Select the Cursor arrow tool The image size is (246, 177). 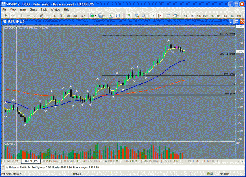coord(6,16)
